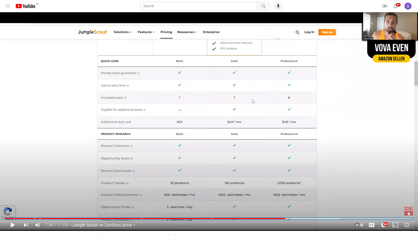Screen dimensions: 418x235
Task: Click info icon next to Amazon Sales Estimator
Action: pyautogui.click(x=141, y=195)
